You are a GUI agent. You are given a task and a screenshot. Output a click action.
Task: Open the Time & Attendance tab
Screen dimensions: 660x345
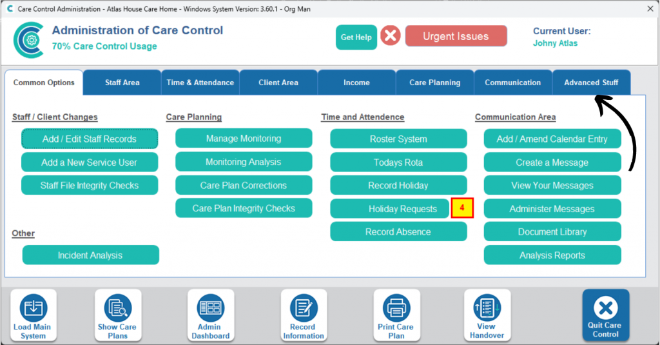[x=200, y=83]
